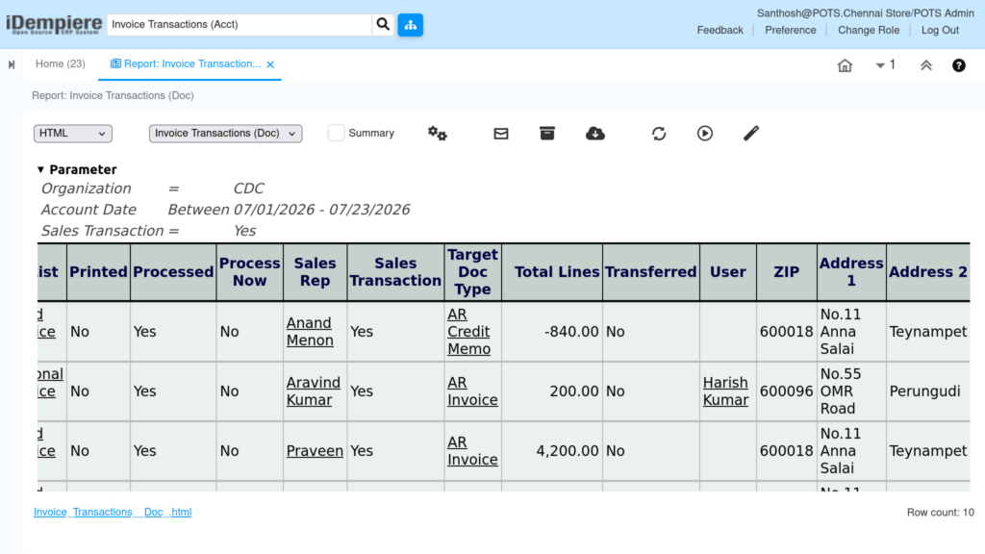This screenshot has height=554, width=985.
Task: Open the help question mark icon
Action: pyautogui.click(x=959, y=65)
